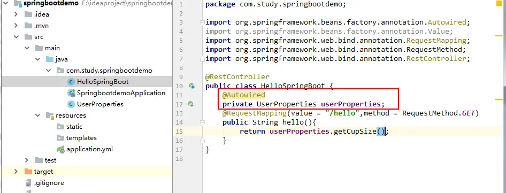Click line number 15 in the gutter
506x193 pixels.
click(x=179, y=132)
